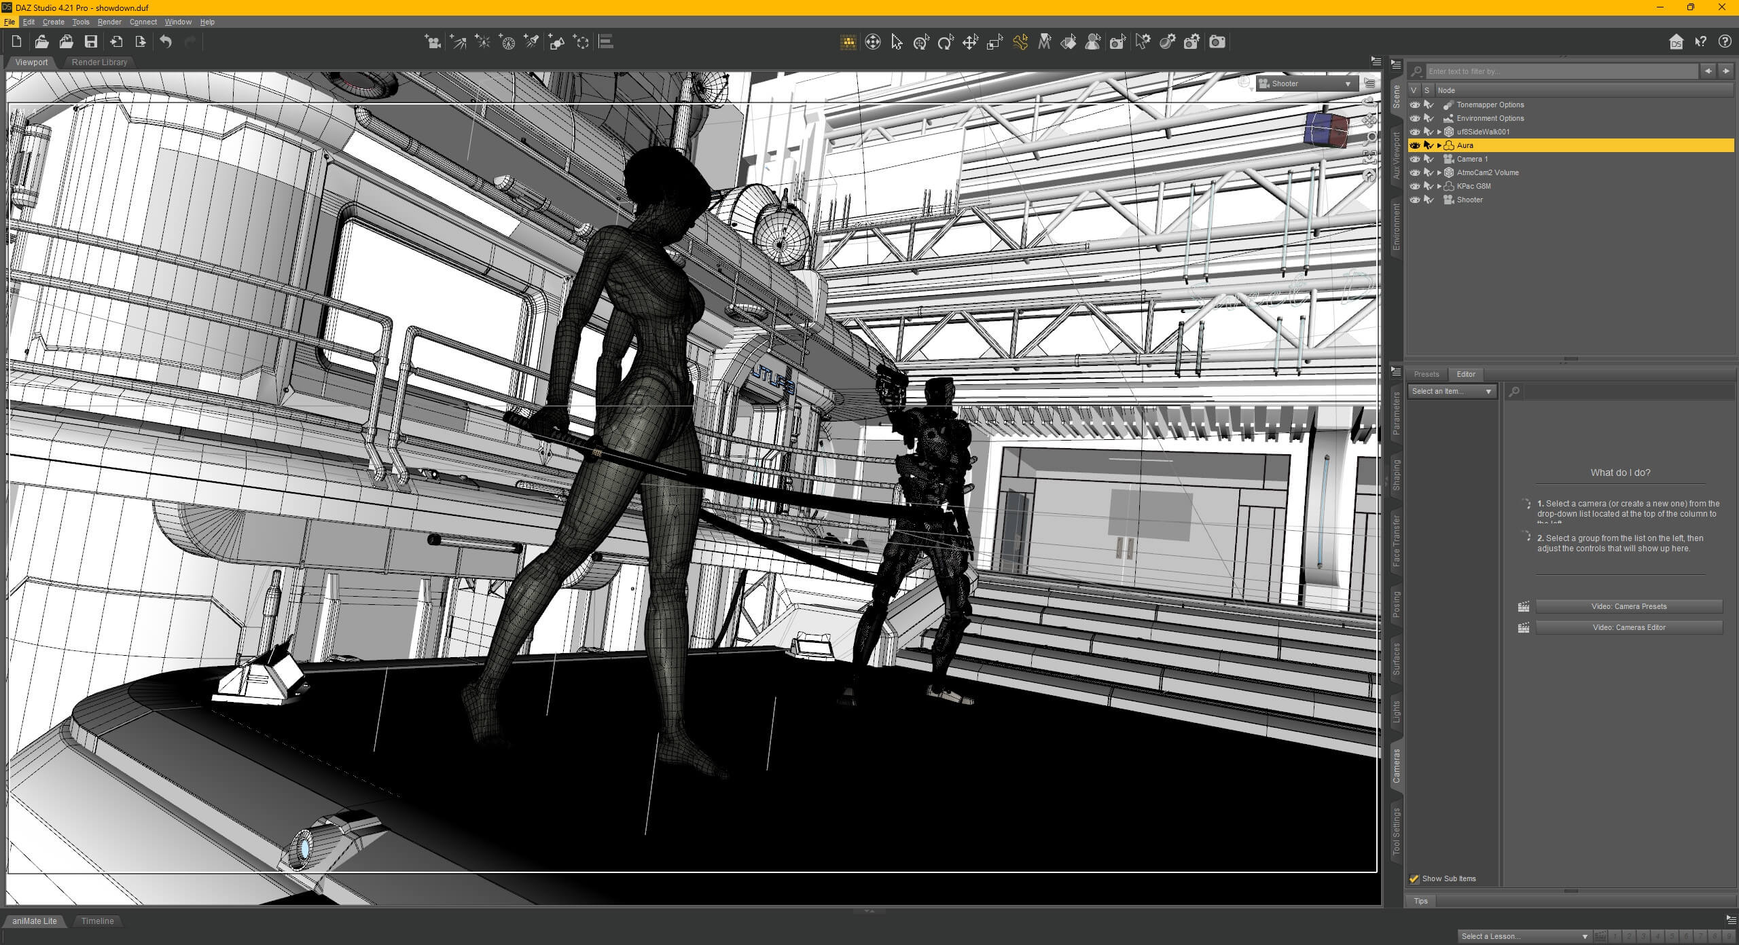
Task: Click Video: Camera Presets button
Action: point(1628,606)
